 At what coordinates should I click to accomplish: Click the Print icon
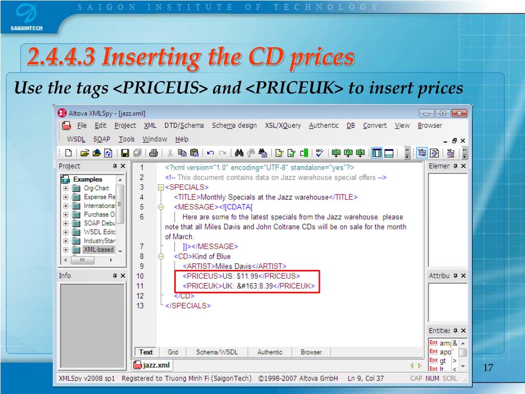pos(153,153)
